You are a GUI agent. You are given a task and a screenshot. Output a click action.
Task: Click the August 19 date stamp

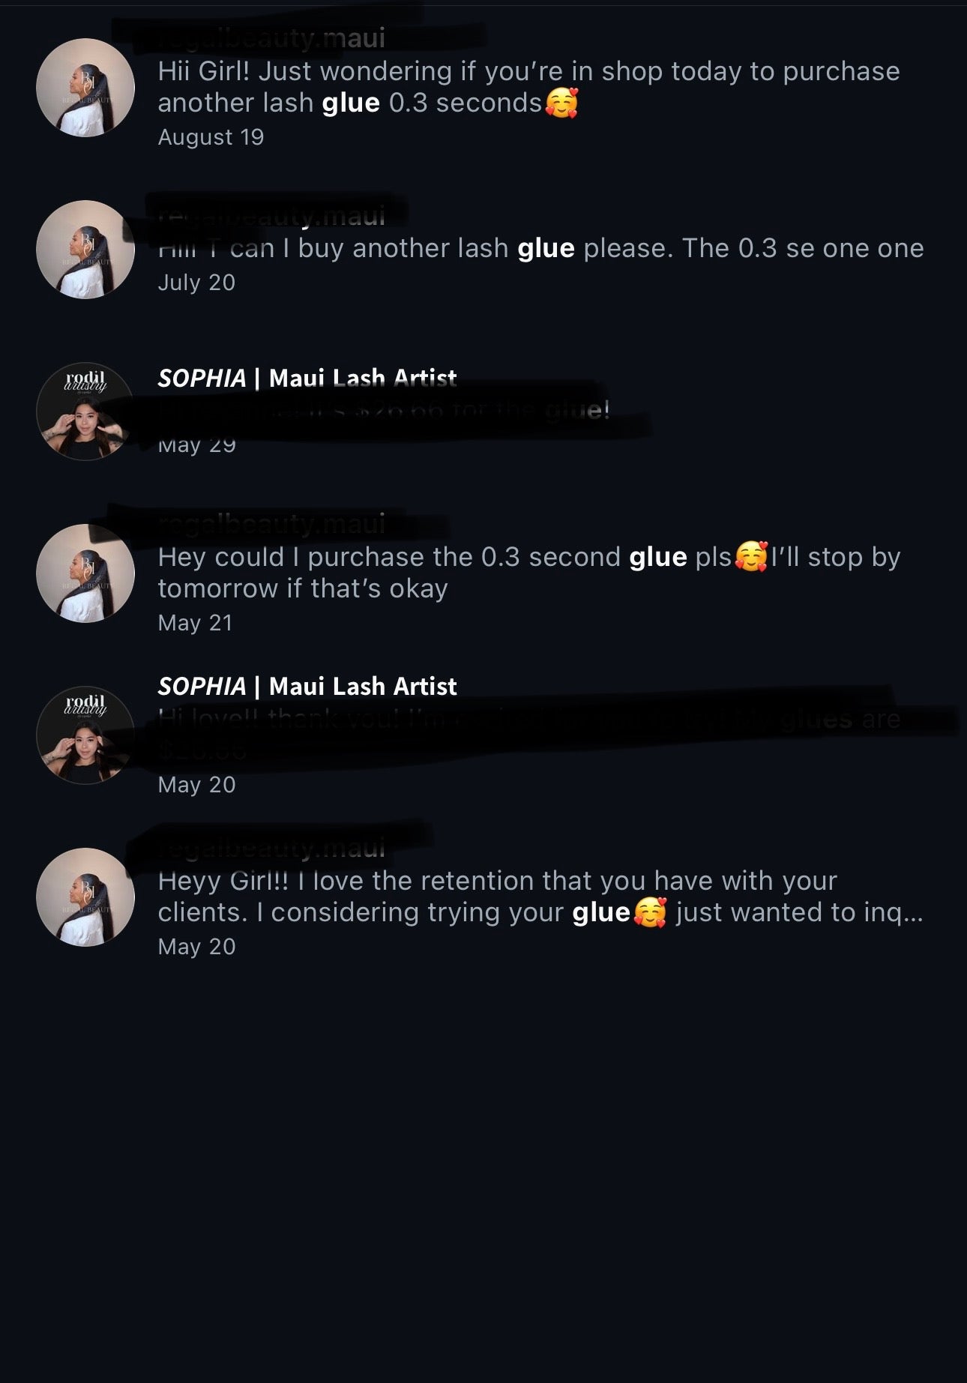(x=211, y=137)
